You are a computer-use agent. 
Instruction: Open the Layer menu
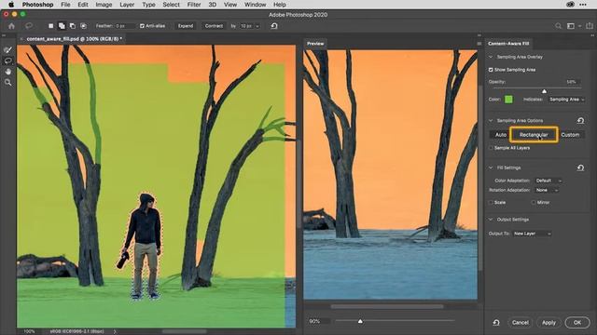pos(127,5)
